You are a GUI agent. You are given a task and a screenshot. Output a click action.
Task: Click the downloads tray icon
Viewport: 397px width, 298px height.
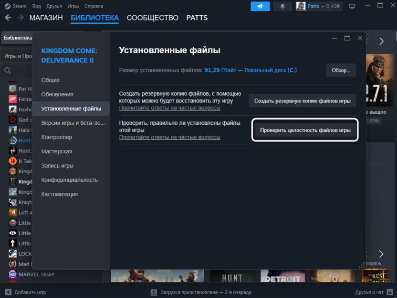tap(154, 292)
